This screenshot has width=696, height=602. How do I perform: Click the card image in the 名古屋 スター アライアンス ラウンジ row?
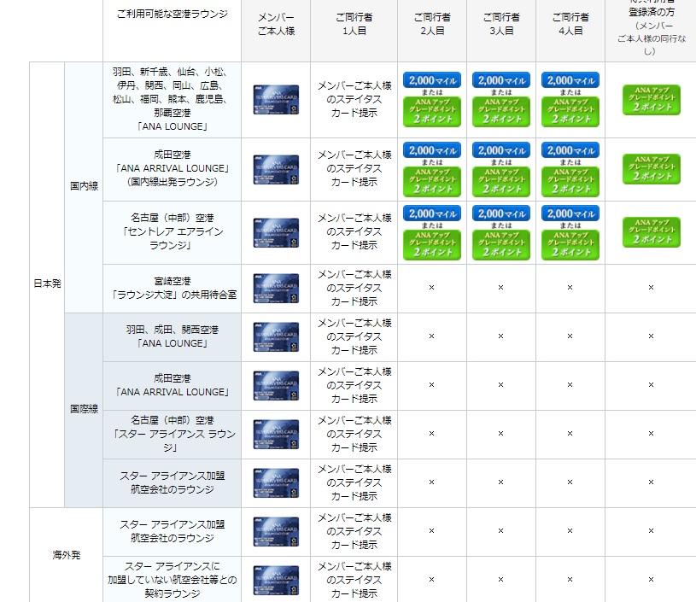coord(276,435)
